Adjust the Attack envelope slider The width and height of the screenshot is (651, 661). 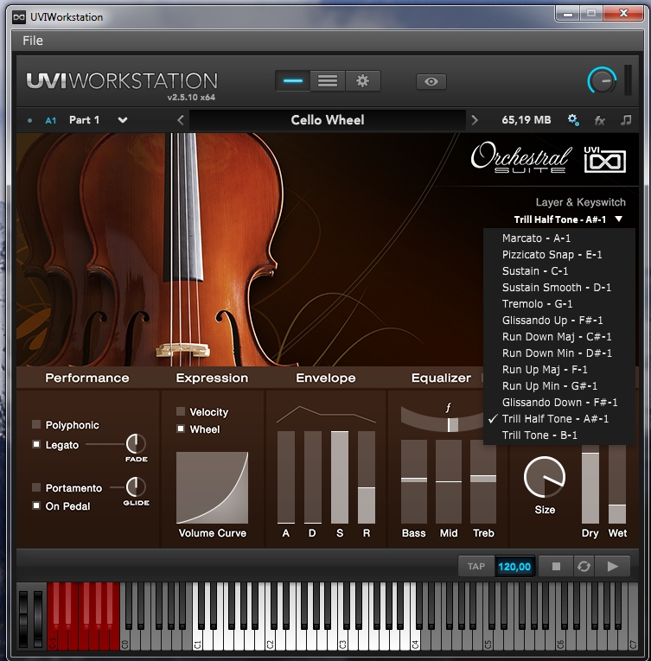286,477
